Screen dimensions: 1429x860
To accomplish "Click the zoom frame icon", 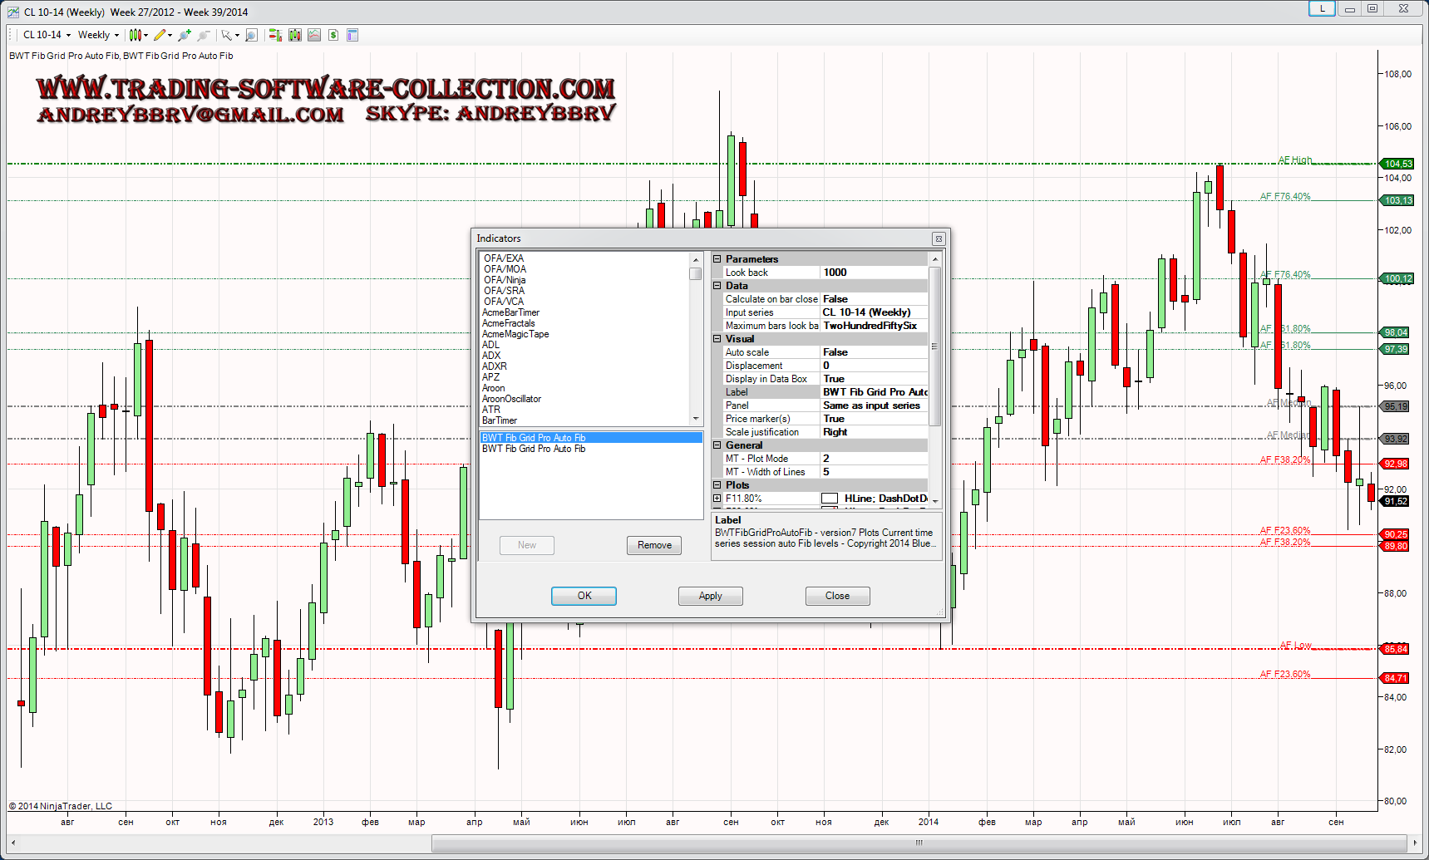I will coord(251,35).
